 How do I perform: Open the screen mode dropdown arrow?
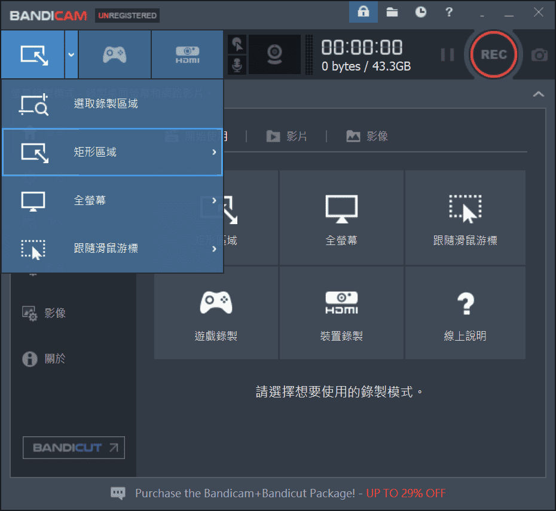71,54
